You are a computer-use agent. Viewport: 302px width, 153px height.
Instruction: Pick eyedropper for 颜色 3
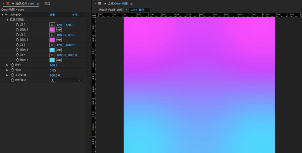59,50
